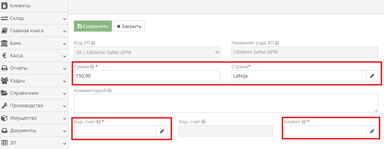Image resolution: width=384 pixels, height=149 pixels.
Task: Click the Справочник folder icon
Action: [4, 93]
